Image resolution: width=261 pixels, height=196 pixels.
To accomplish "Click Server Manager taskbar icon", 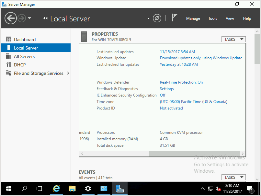I will click(x=120, y=189).
